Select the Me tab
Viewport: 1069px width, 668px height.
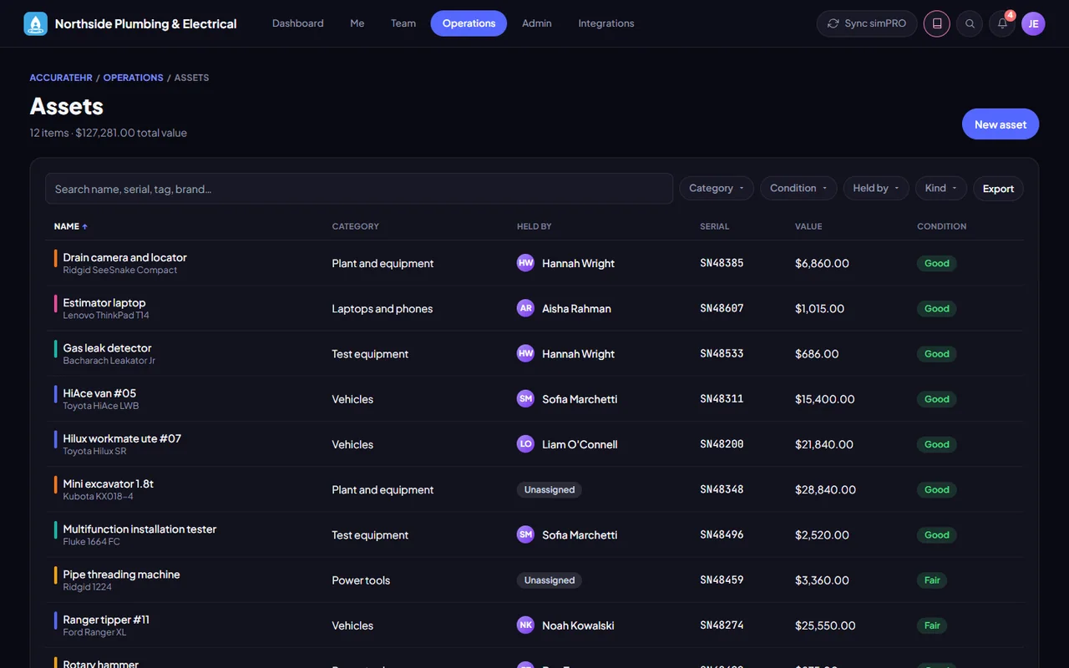pos(357,23)
